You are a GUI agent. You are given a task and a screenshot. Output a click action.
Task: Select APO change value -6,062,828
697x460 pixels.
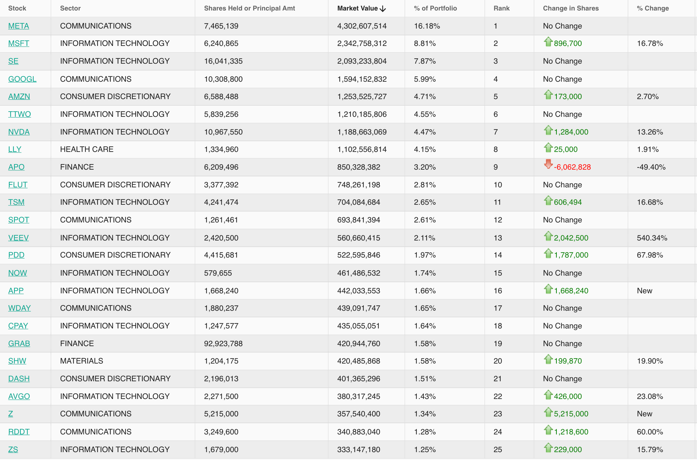click(572, 167)
